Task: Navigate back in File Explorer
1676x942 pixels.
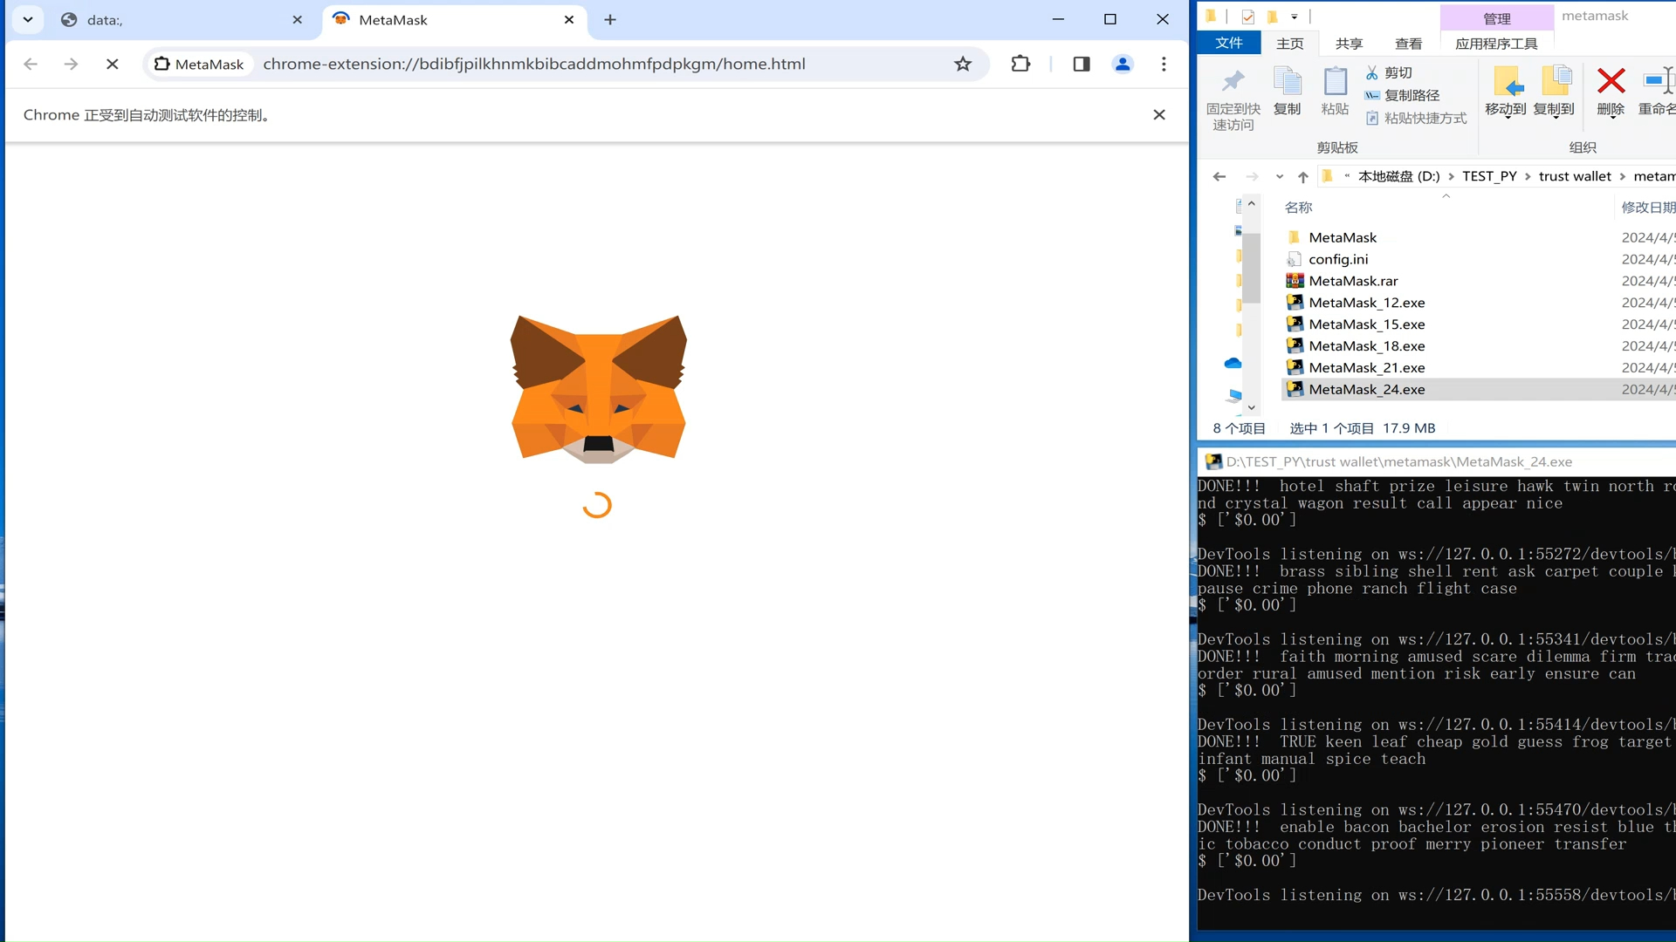Action: pyautogui.click(x=1219, y=176)
